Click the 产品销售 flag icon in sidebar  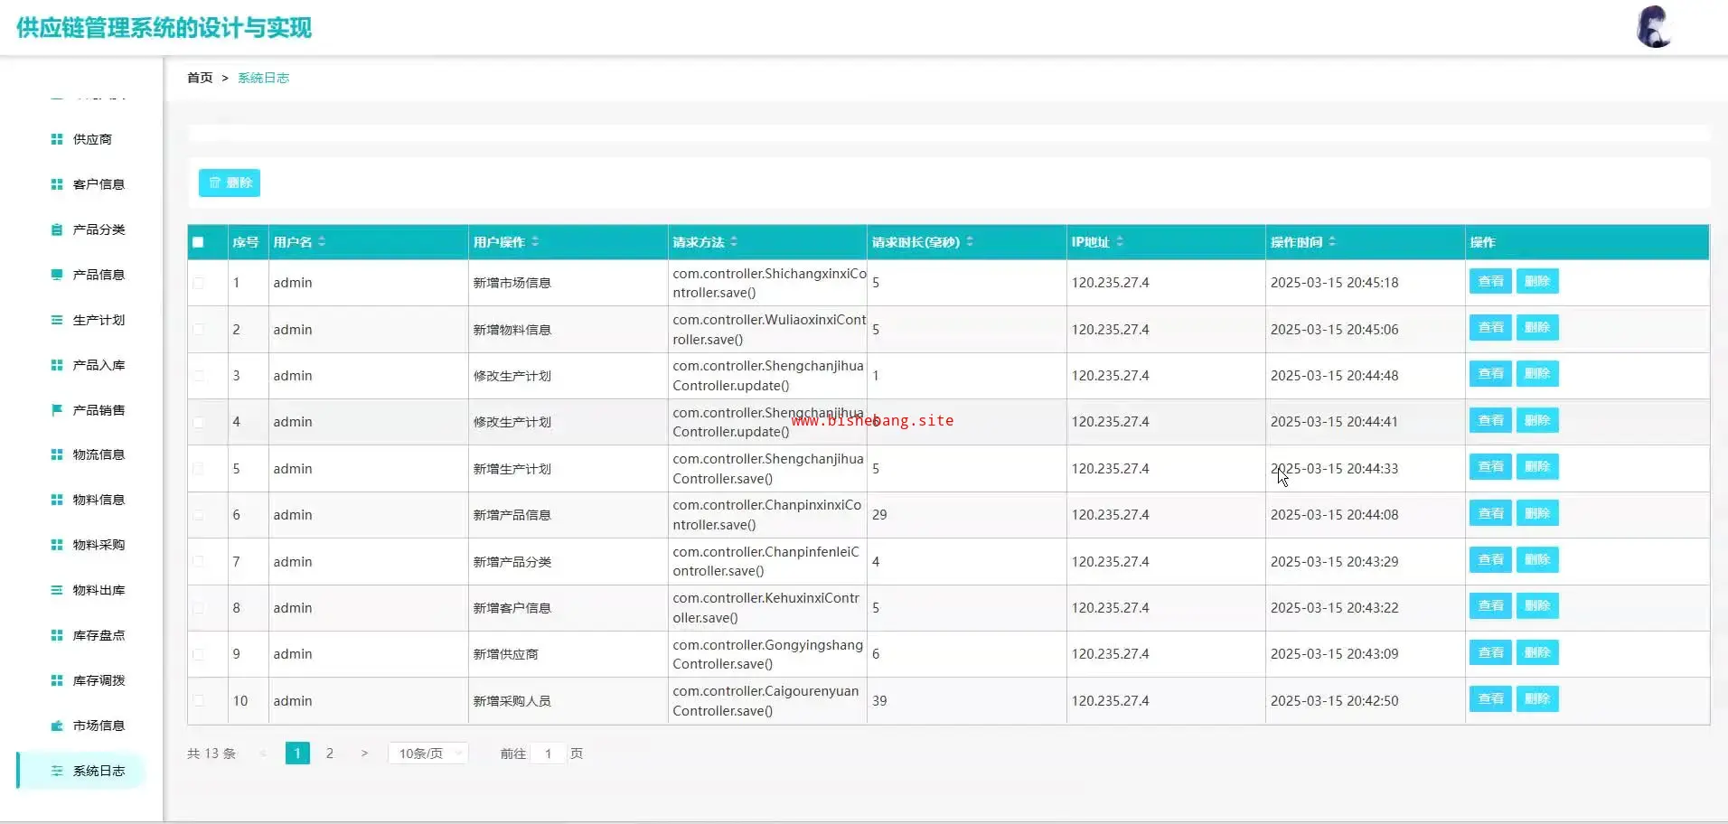tap(57, 410)
